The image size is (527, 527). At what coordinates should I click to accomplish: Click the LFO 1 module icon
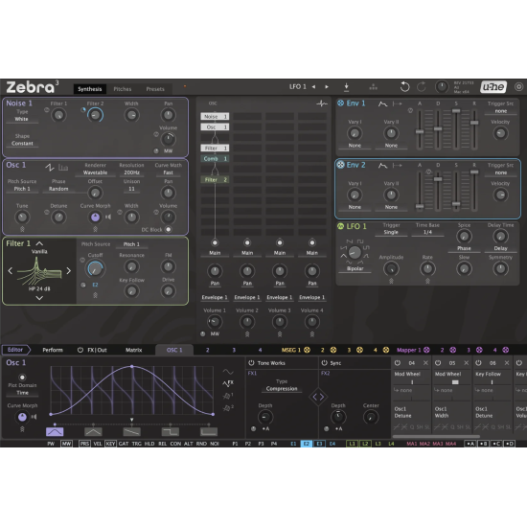point(340,226)
